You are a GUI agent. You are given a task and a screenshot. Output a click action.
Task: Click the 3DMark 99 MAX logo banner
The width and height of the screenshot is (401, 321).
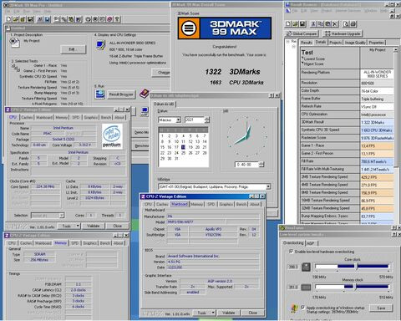pyautogui.click(x=225, y=28)
